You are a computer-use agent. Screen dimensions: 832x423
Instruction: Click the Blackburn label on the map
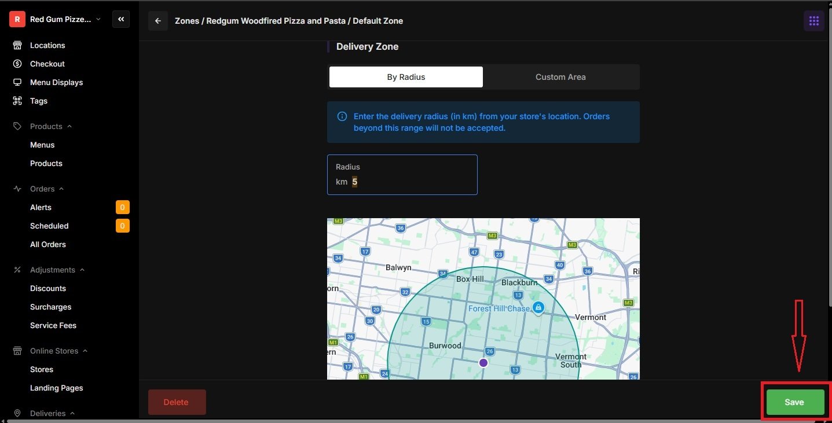click(x=519, y=282)
